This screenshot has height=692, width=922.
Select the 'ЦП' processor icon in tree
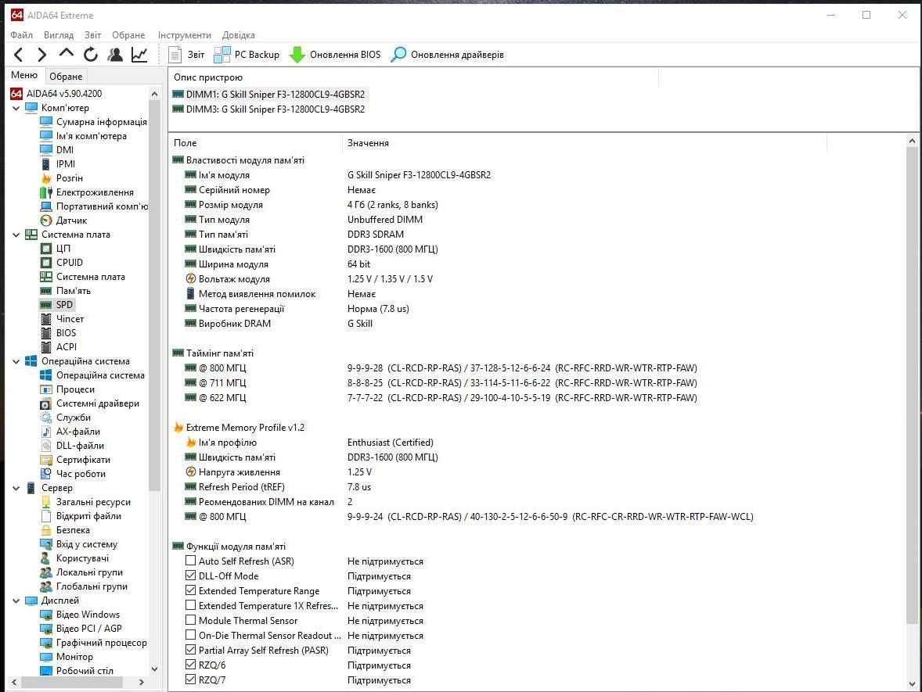tap(46, 249)
